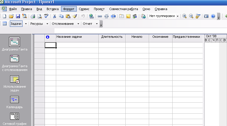Screen dimensions: 227x126
Task: Save the project with the floppy disk icon
Action: point(18,16)
